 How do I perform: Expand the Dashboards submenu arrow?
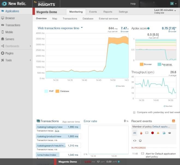coord(30,46)
